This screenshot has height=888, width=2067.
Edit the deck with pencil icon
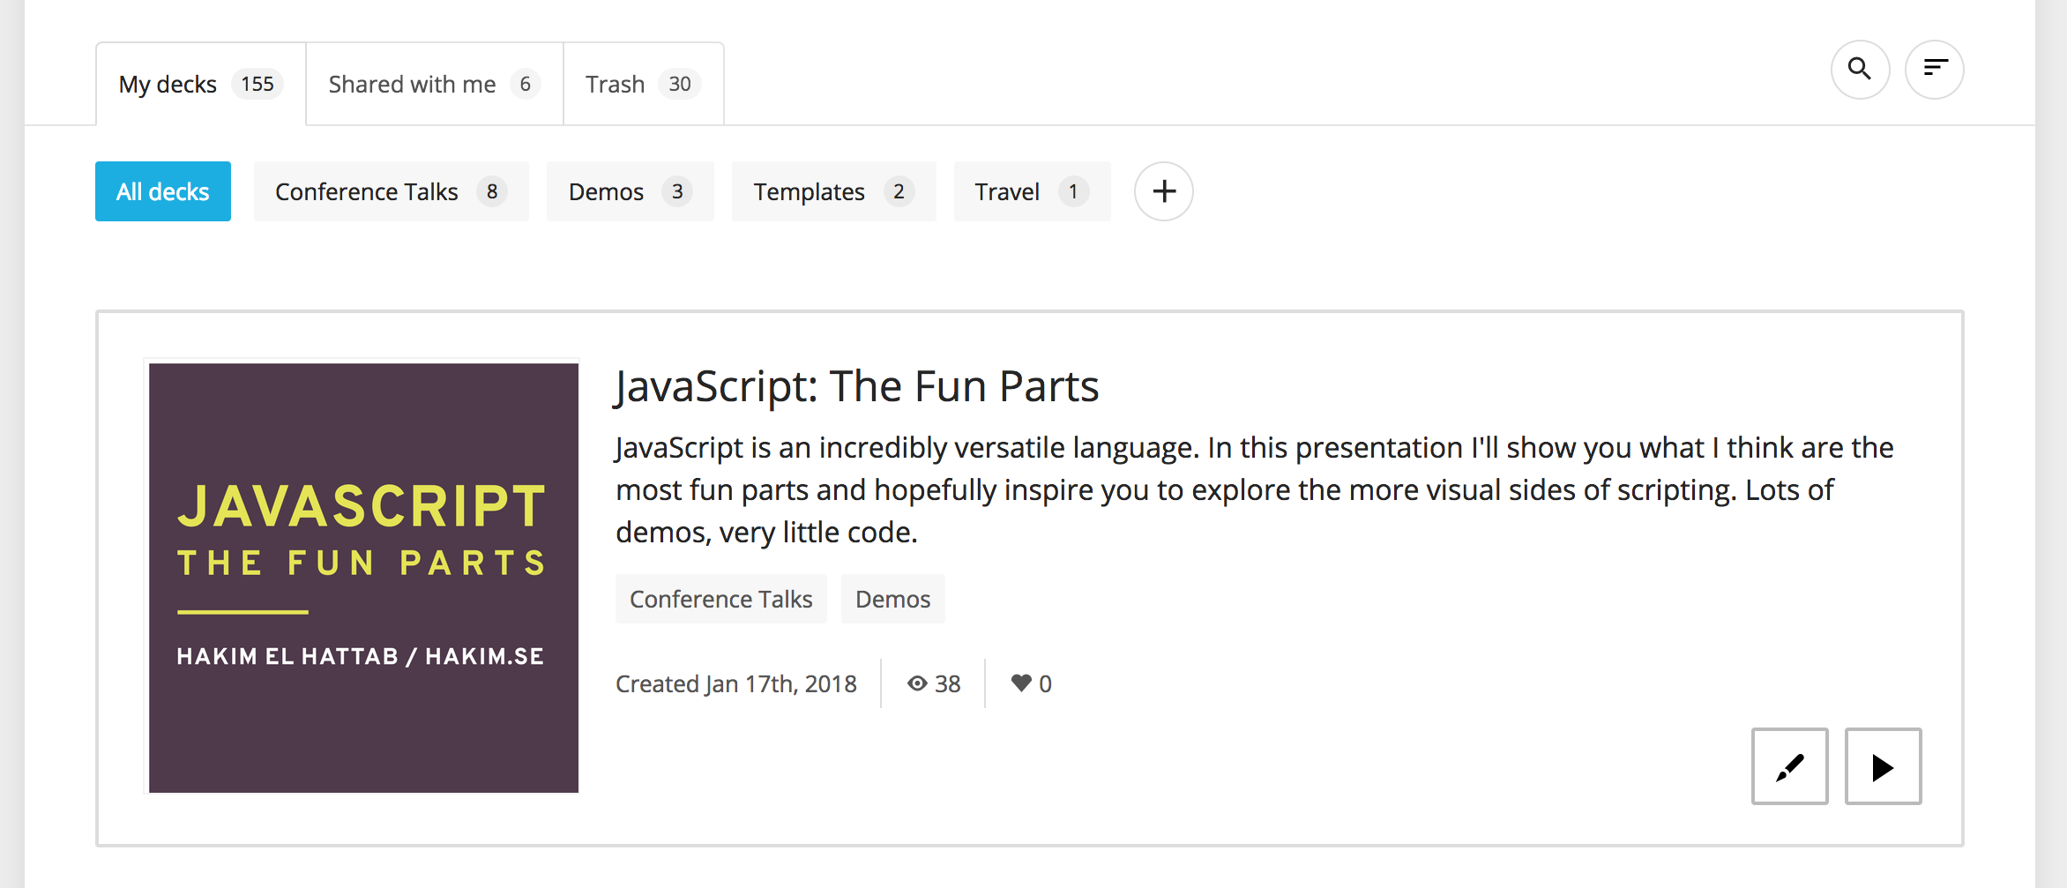point(1789,766)
